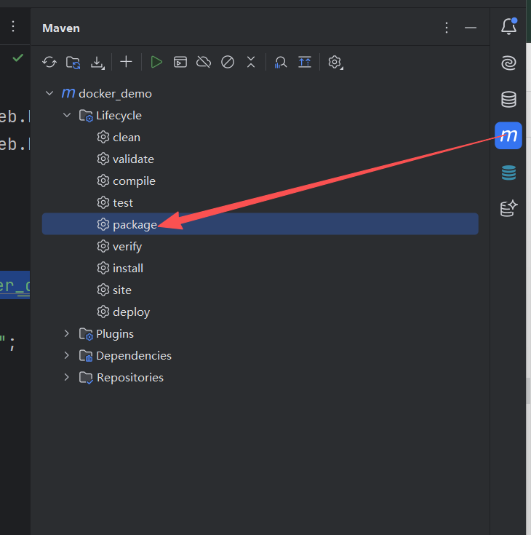The height and width of the screenshot is (535, 531).
Task: Click the Maven panel title
Action: (61, 28)
